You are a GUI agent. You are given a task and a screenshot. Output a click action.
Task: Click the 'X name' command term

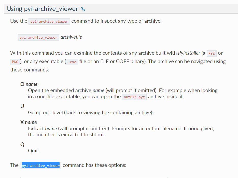29,122
